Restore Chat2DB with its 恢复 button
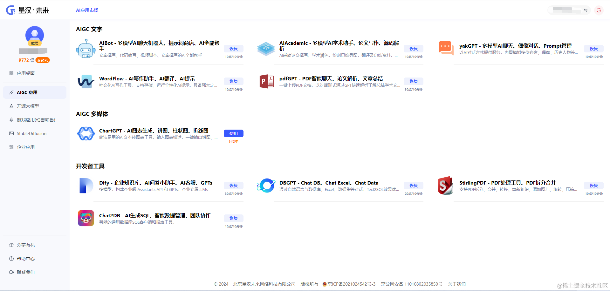 (234, 218)
